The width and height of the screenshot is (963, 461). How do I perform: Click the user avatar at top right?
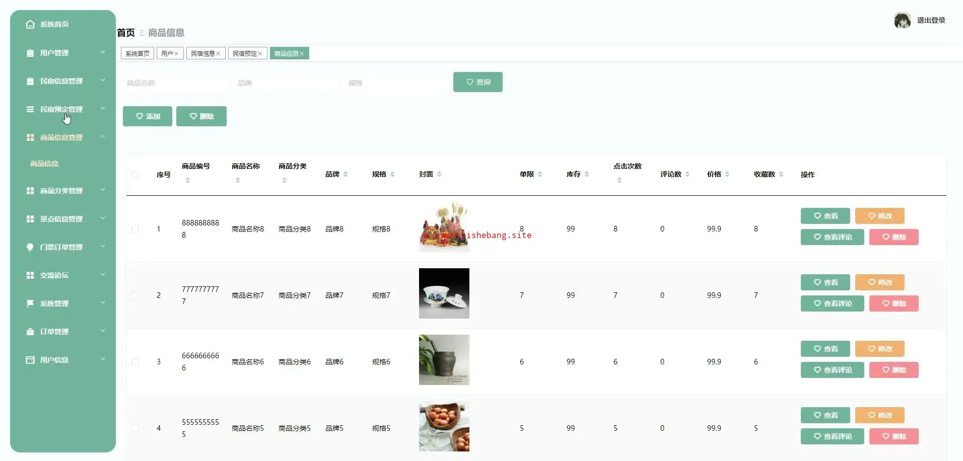(902, 21)
